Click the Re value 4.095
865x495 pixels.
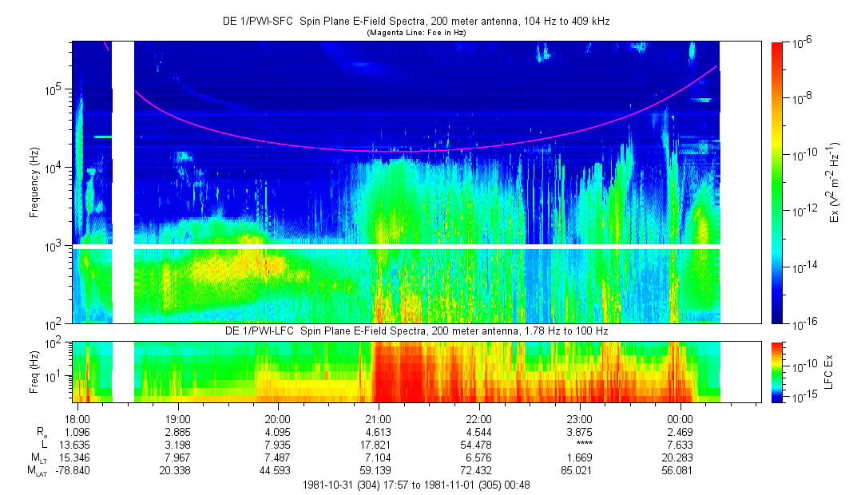click(278, 432)
